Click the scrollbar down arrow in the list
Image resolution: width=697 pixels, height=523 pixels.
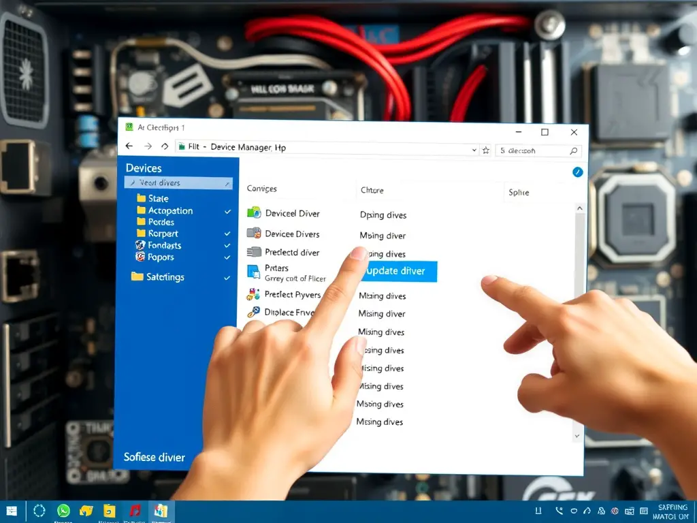(x=577, y=437)
